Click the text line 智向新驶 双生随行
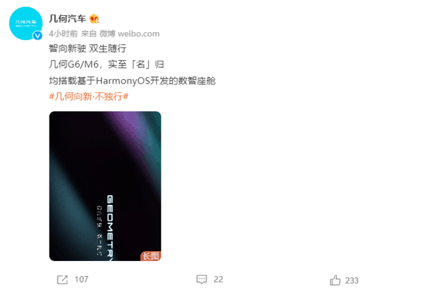The width and height of the screenshot is (422, 292). point(88,48)
